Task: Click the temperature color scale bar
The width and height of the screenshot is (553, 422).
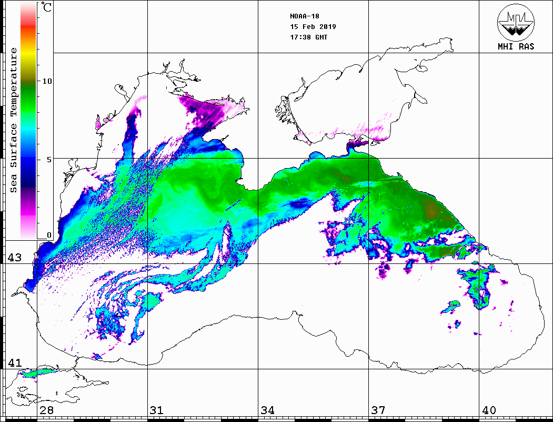Action: coord(28,121)
